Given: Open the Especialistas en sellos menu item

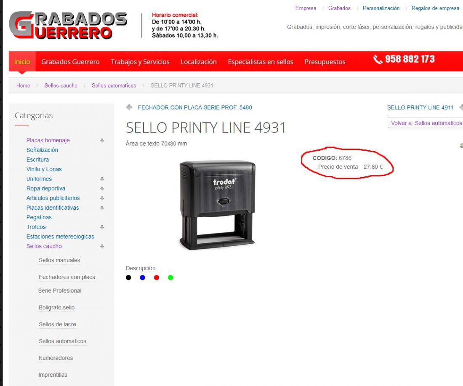Looking at the screenshot, I should 261,62.
